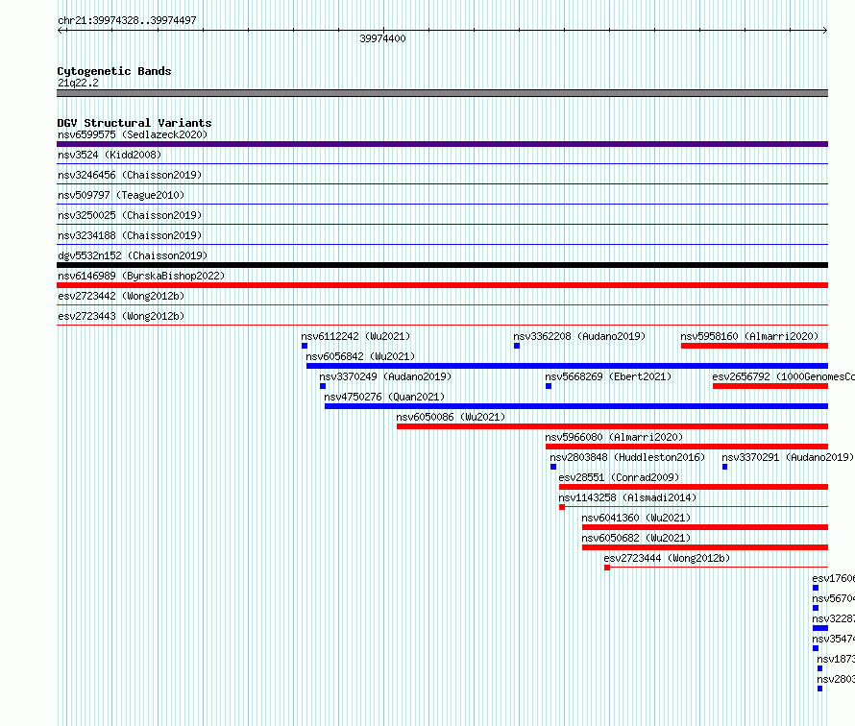This screenshot has width=855, height=726.
Task: Open nsv6146989 (ByrskaBishop2022) variant
Action: [141, 276]
